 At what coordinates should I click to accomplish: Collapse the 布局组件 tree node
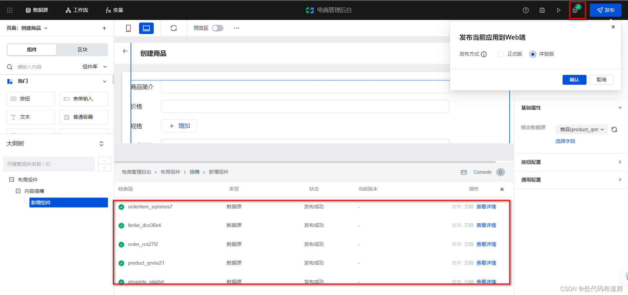pos(11,180)
